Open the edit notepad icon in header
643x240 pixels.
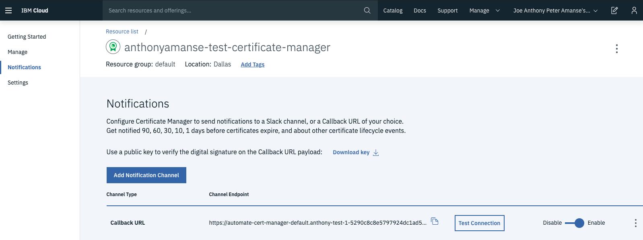pos(614,10)
